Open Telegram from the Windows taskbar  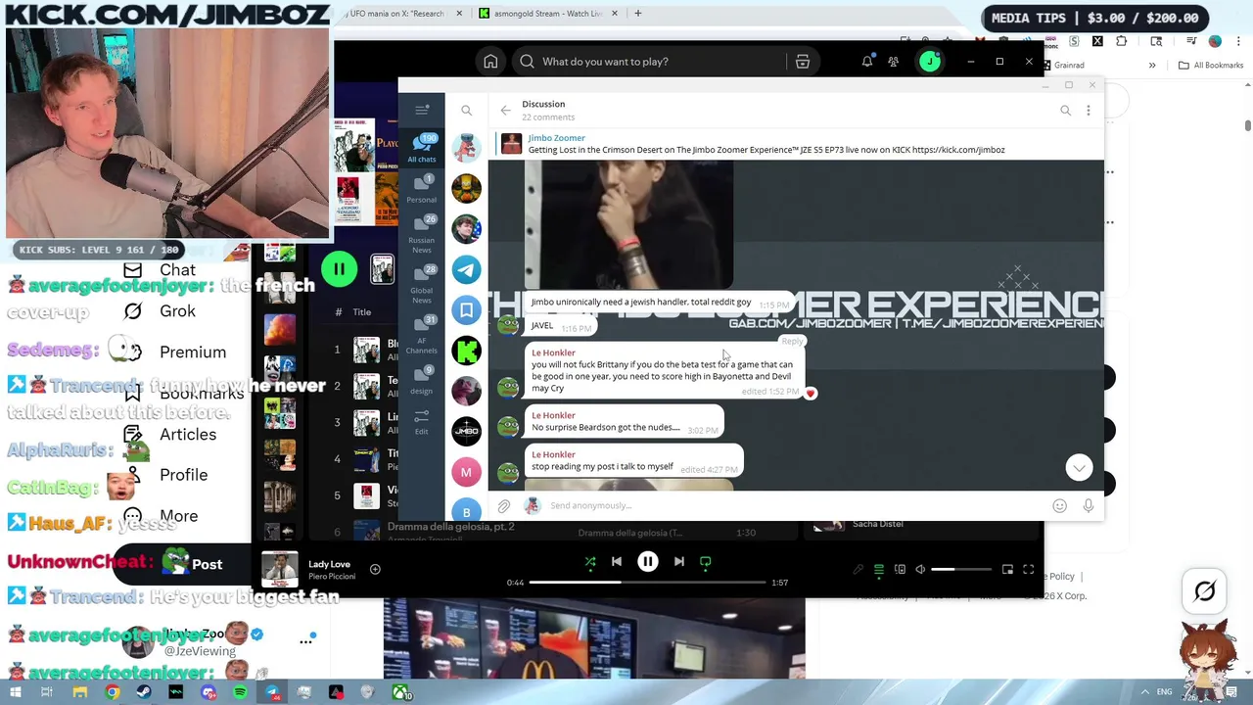(272, 693)
